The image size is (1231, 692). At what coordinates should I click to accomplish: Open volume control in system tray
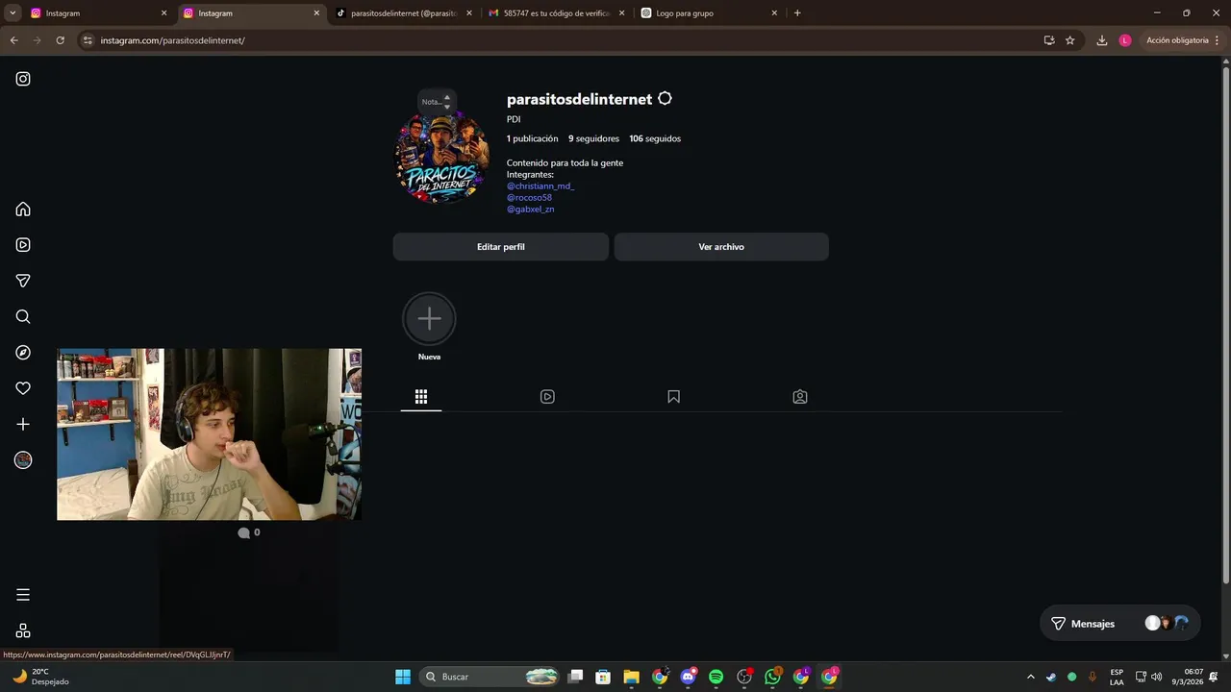tap(1156, 677)
